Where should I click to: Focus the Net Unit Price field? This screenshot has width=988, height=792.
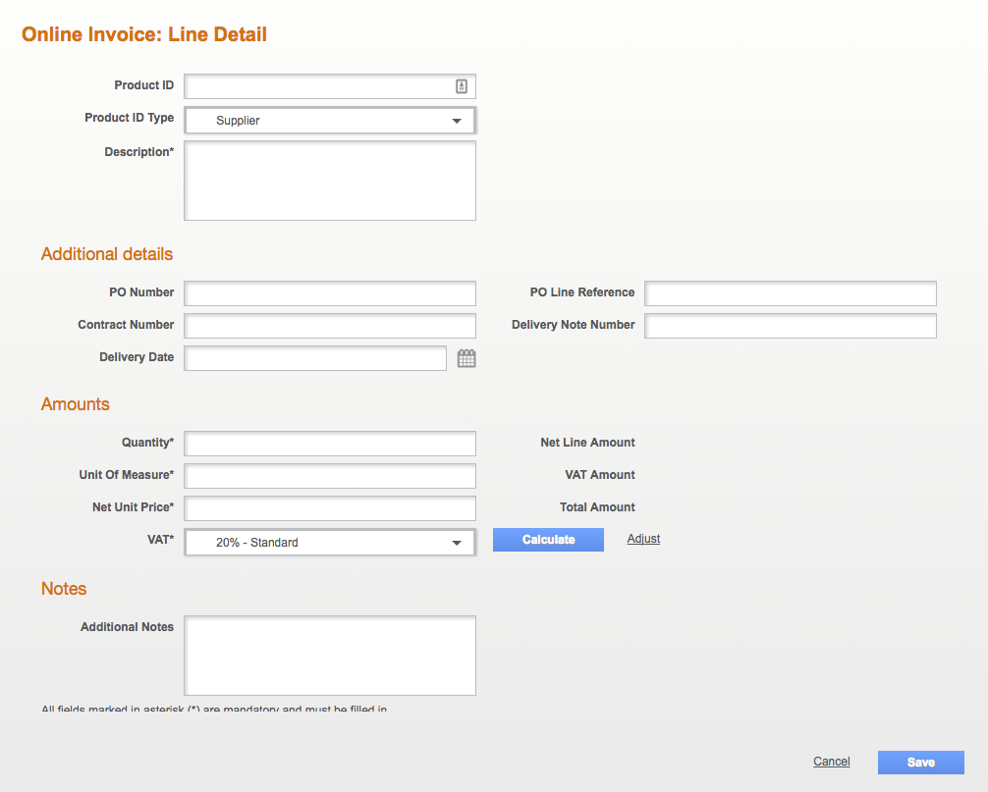pos(329,508)
